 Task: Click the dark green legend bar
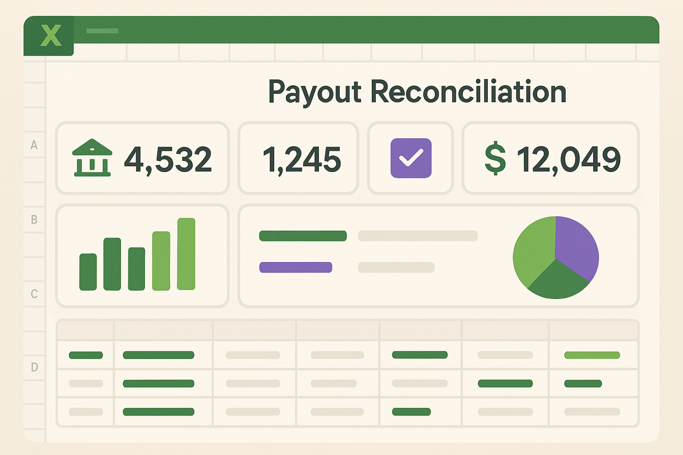pos(303,236)
